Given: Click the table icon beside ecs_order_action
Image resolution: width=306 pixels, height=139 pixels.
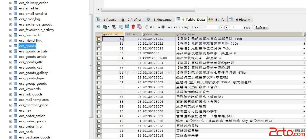Looking at the screenshot, I should coord(16,116).
